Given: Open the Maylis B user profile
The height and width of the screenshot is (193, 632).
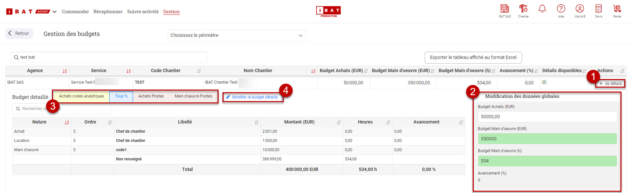Looking at the screenshot, I should tap(579, 9).
